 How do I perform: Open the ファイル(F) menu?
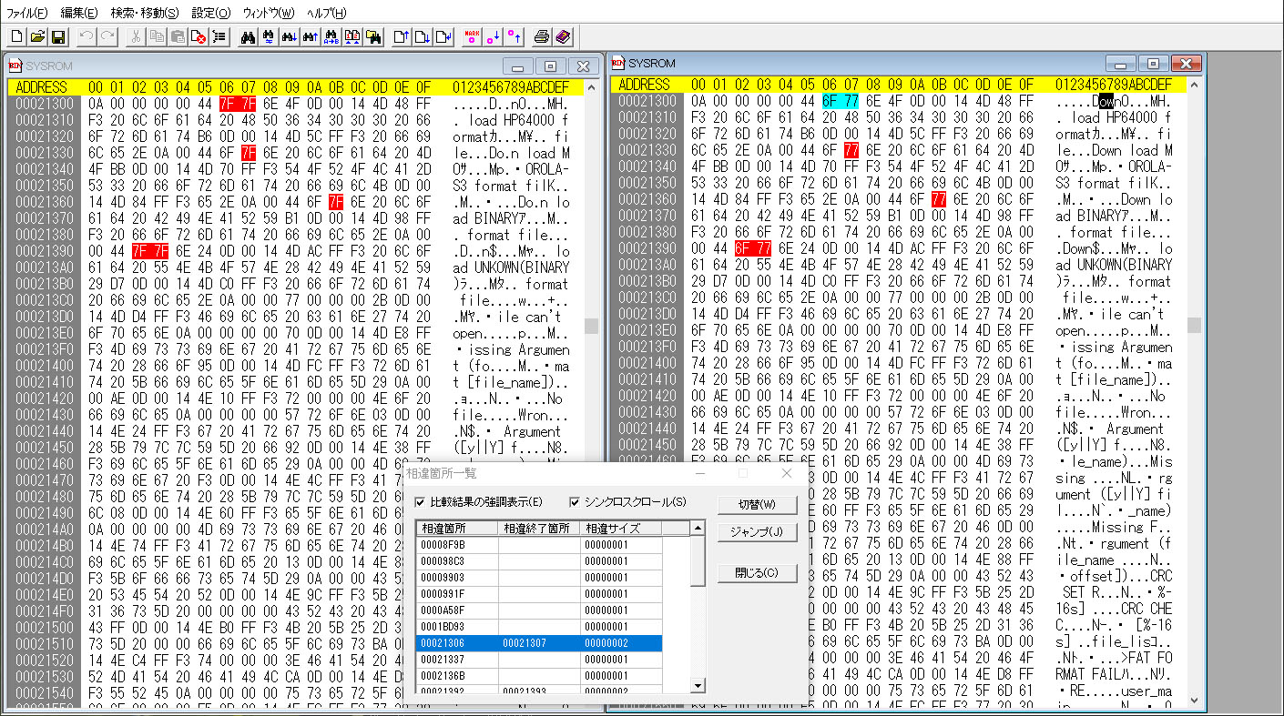click(x=27, y=13)
